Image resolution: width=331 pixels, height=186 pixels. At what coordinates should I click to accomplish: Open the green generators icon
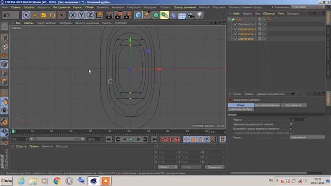[x=156, y=15]
